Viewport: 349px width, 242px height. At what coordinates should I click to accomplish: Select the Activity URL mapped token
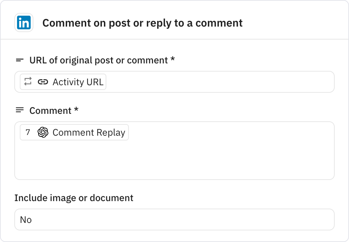(62, 82)
